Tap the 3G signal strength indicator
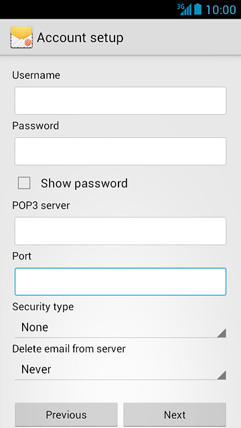 pyautogui.click(x=184, y=9)
